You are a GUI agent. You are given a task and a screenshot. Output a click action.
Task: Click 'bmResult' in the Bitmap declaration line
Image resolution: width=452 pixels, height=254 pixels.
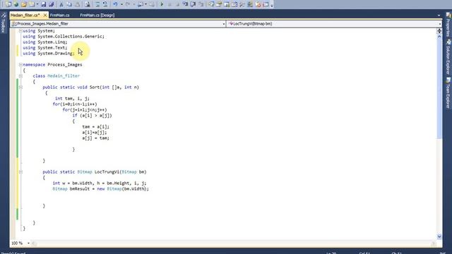[x=80, y=189]
